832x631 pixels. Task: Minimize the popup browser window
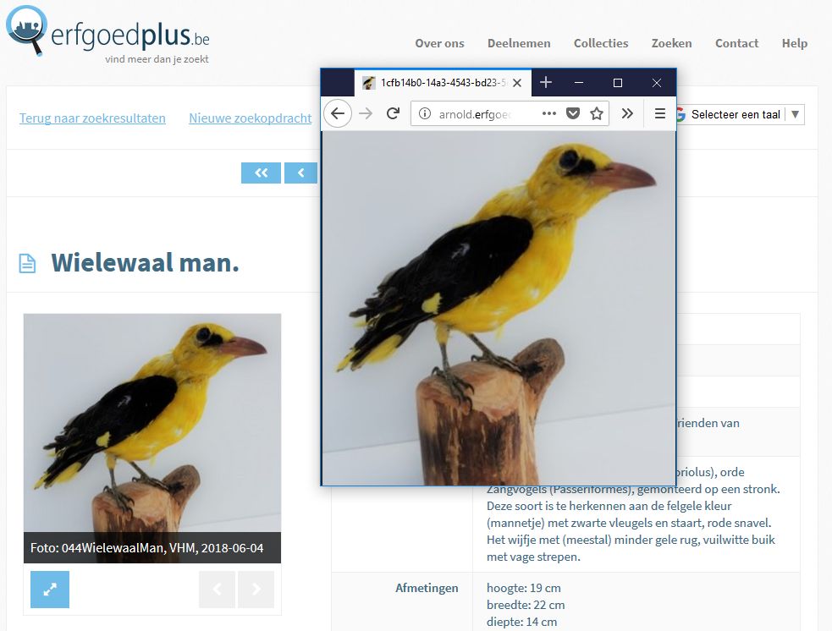[x=579, y=83]
